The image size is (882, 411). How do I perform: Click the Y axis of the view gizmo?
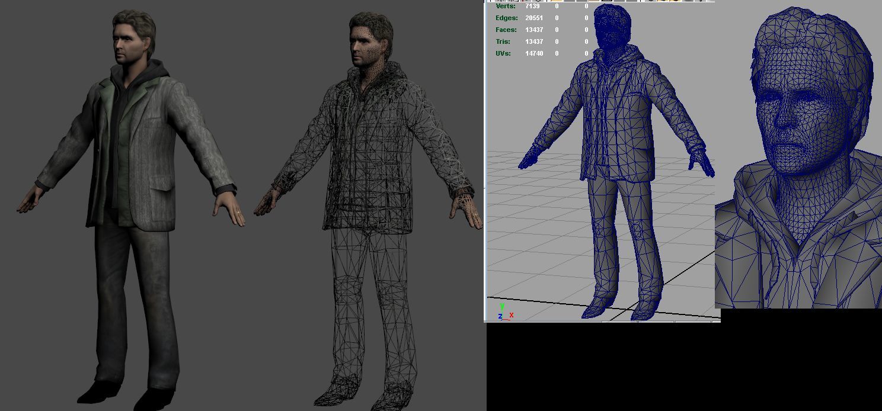pos(502,307)
